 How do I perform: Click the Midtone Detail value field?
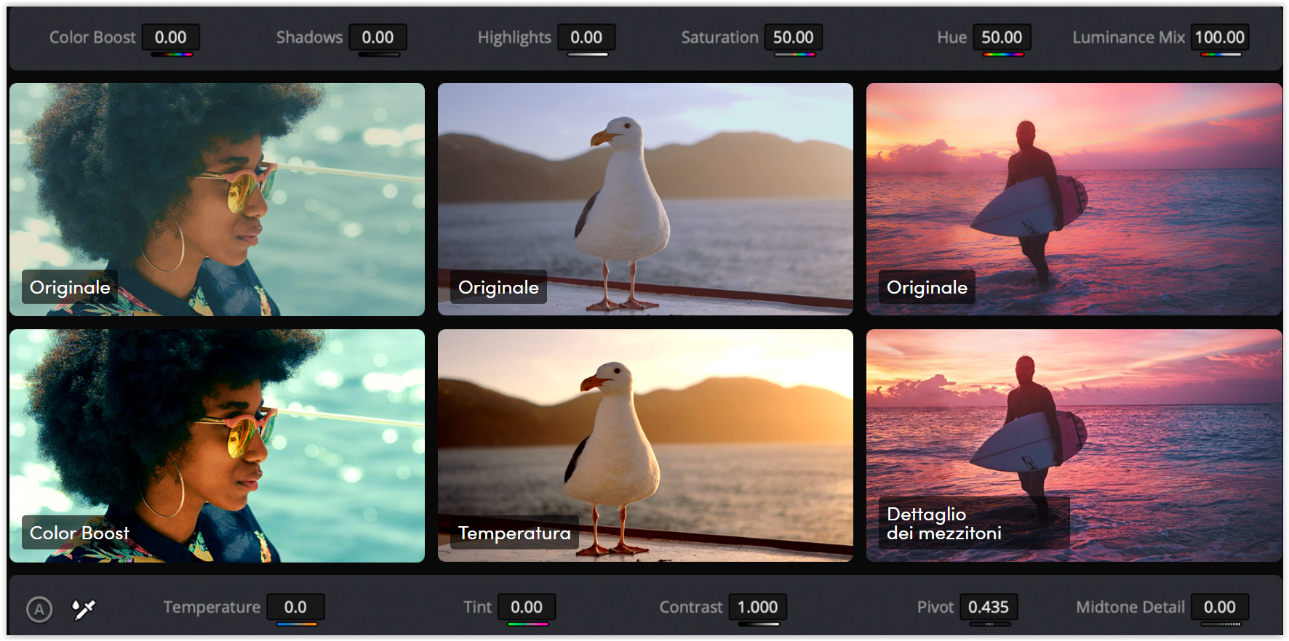[x=1219, y=608]
